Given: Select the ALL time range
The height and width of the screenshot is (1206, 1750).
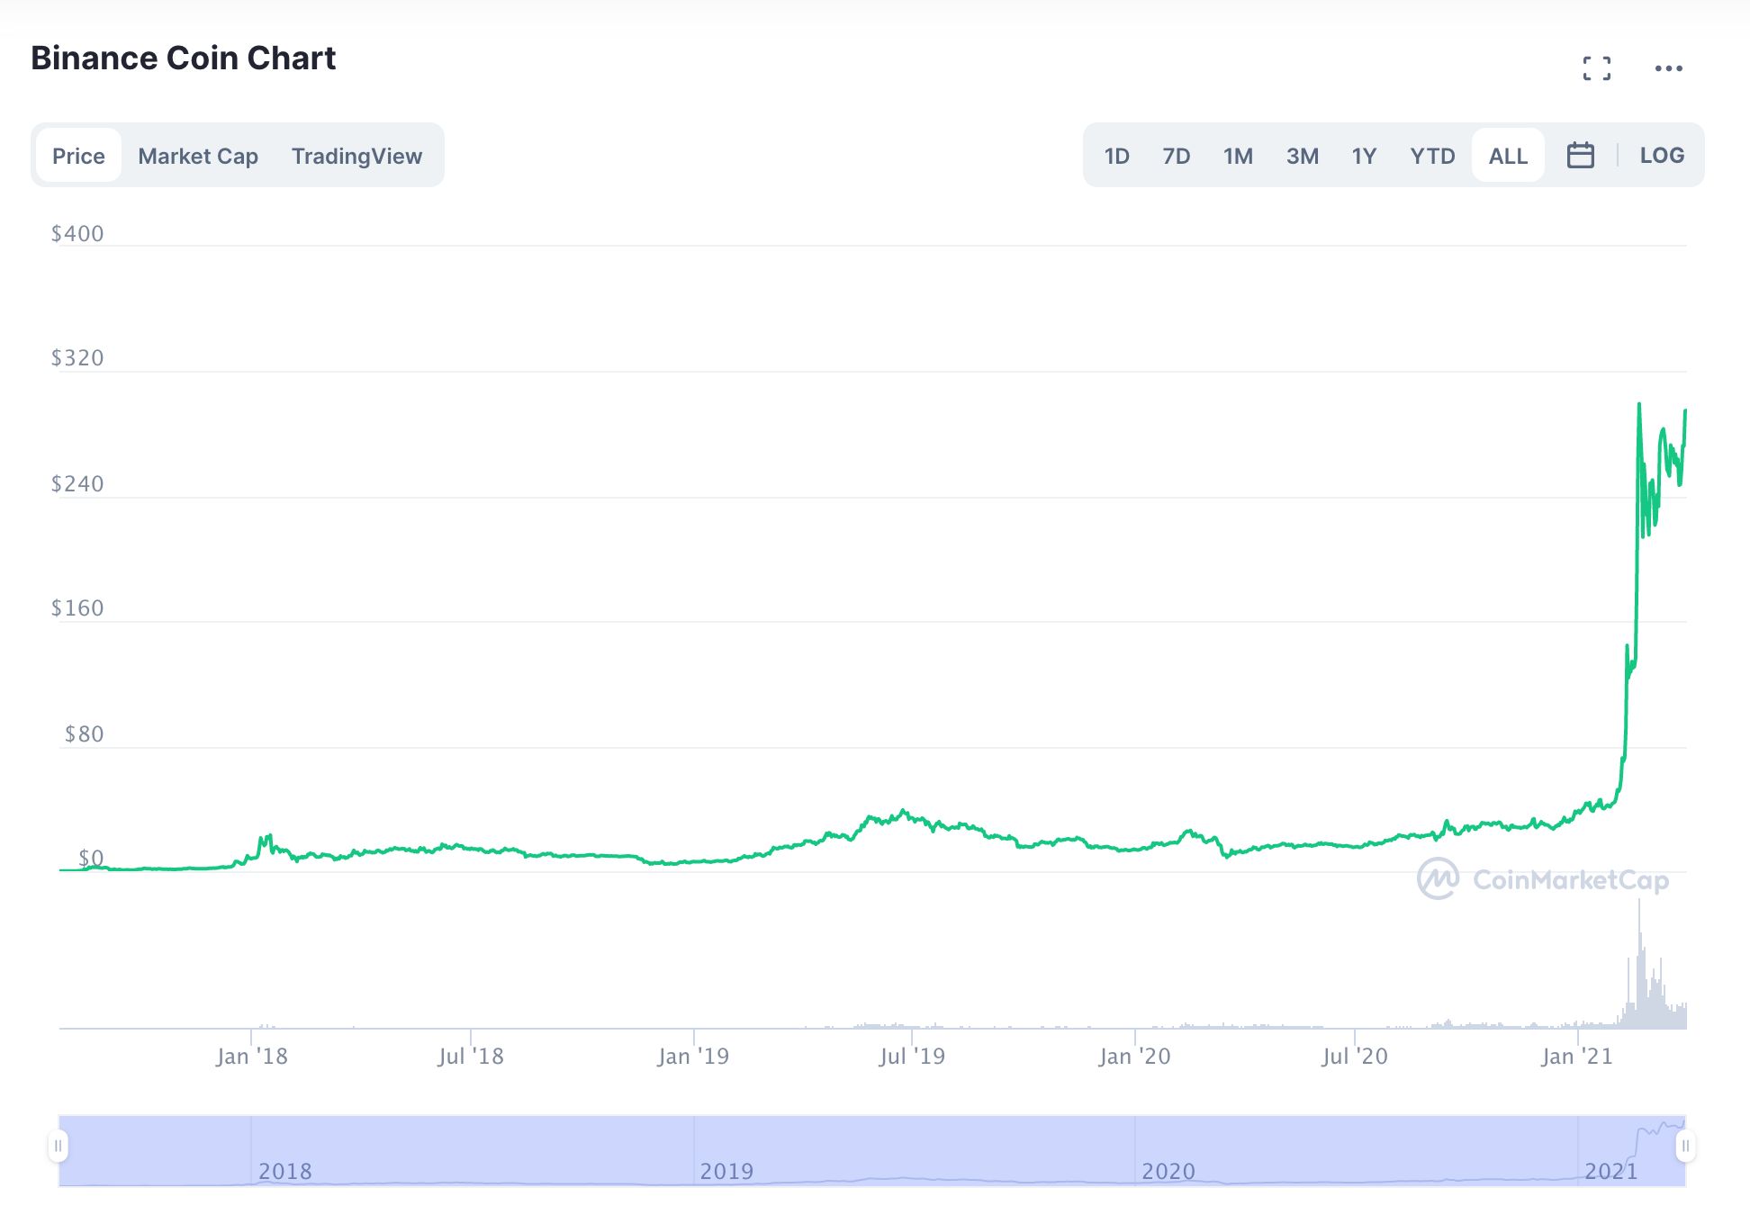Looking at the screenshot, I should pos(1508,156).
